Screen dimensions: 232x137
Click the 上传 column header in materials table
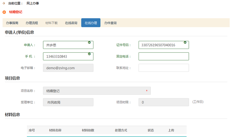(x=171, y=130)
